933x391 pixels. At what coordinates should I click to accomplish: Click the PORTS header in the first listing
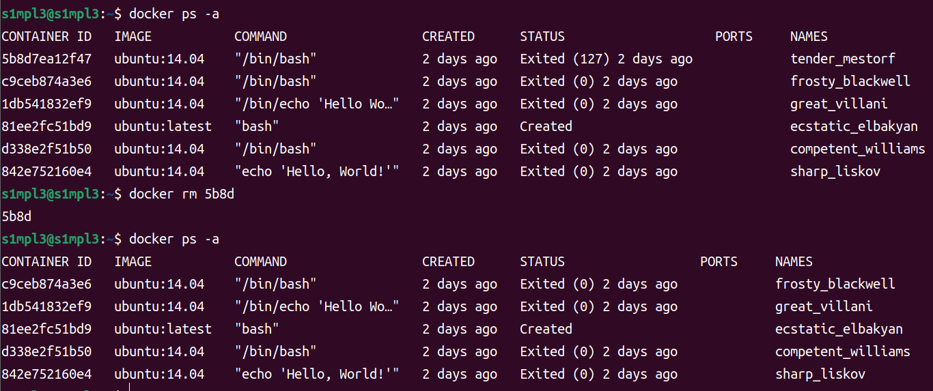[734, 36]
